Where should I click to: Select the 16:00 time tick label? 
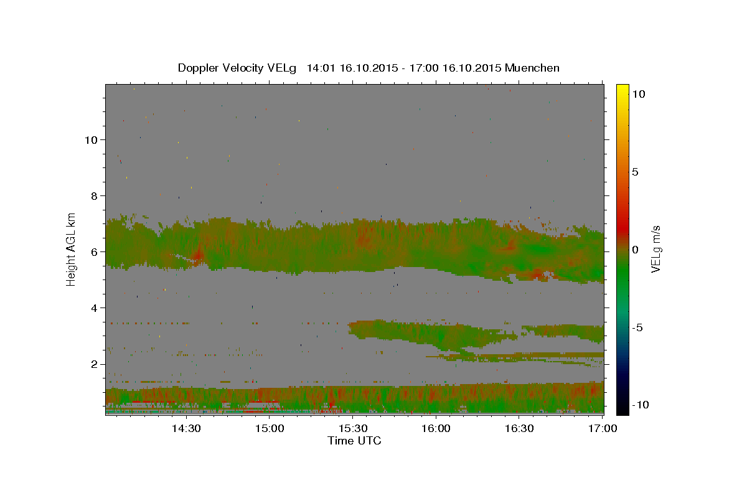coord(436,428)
